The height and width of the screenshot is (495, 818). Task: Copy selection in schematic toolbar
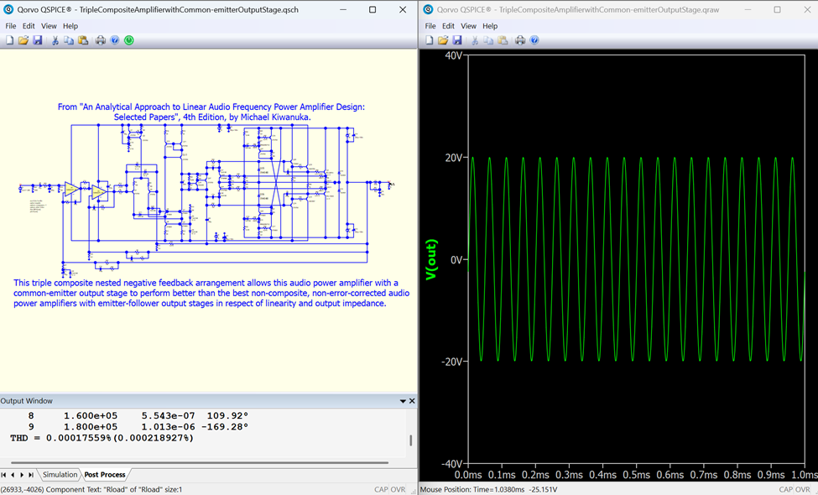tap(69, 40)
